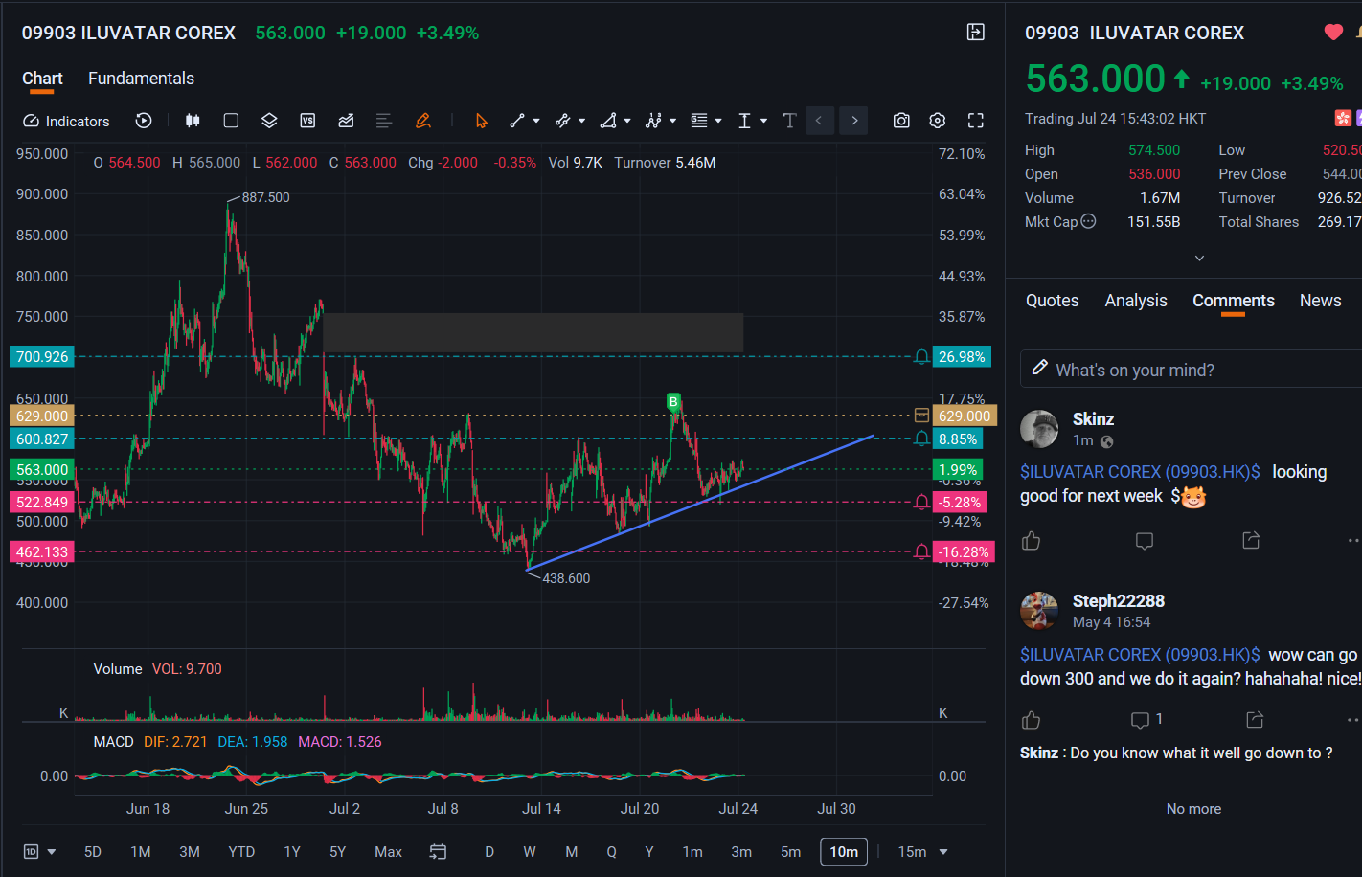
Task: Open Steph22288's profile avatar
Action: (x=1039, y=611)
